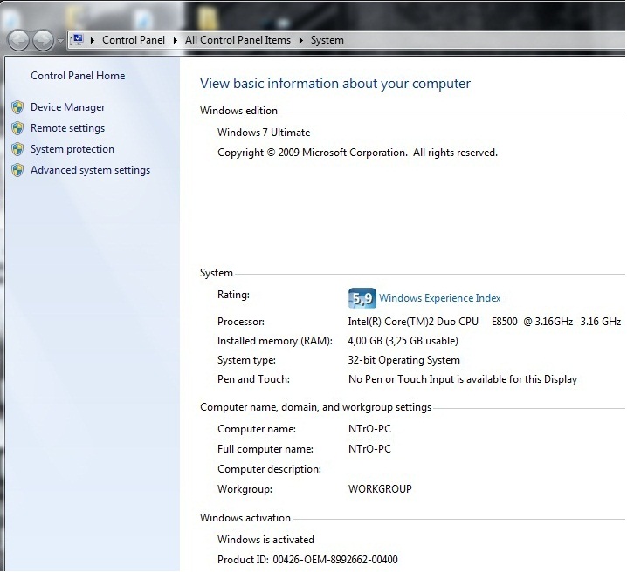The height and width of the screenshot is (572, 627).
Task: Click the Pen and Touch label
Action: tap(253, 379)
